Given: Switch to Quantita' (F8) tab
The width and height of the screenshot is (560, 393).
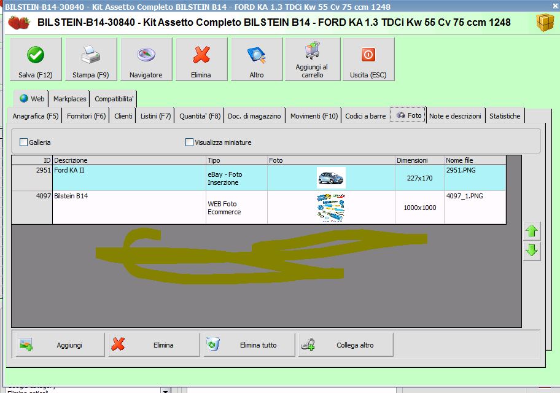Looking at the screenshot, I should 200,116.
